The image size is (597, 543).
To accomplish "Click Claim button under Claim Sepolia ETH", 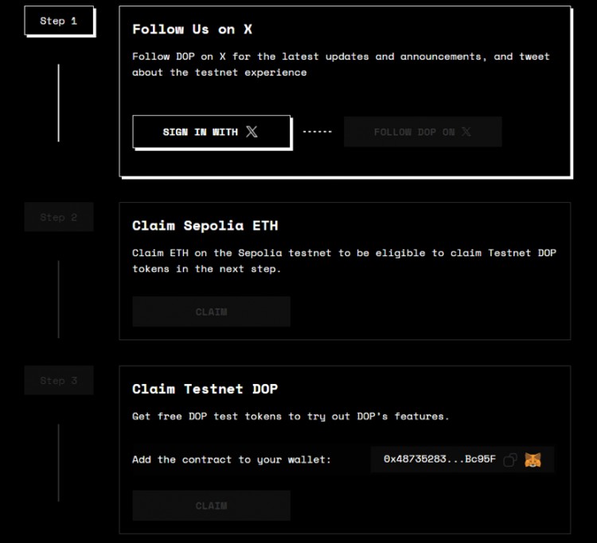I will pos(211,312).
